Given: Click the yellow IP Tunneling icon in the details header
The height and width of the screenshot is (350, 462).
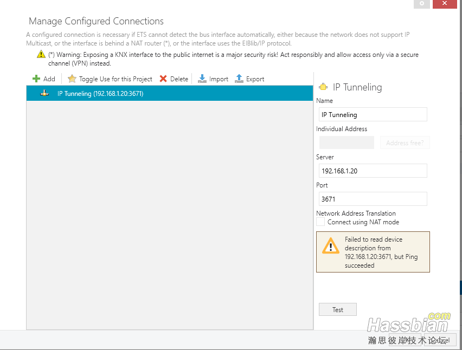Looking at the screenshot, I should tap(324, 87).
